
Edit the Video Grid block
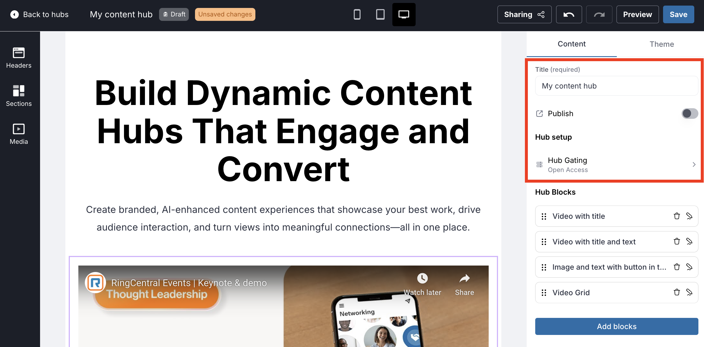click(x=689, y=292)
